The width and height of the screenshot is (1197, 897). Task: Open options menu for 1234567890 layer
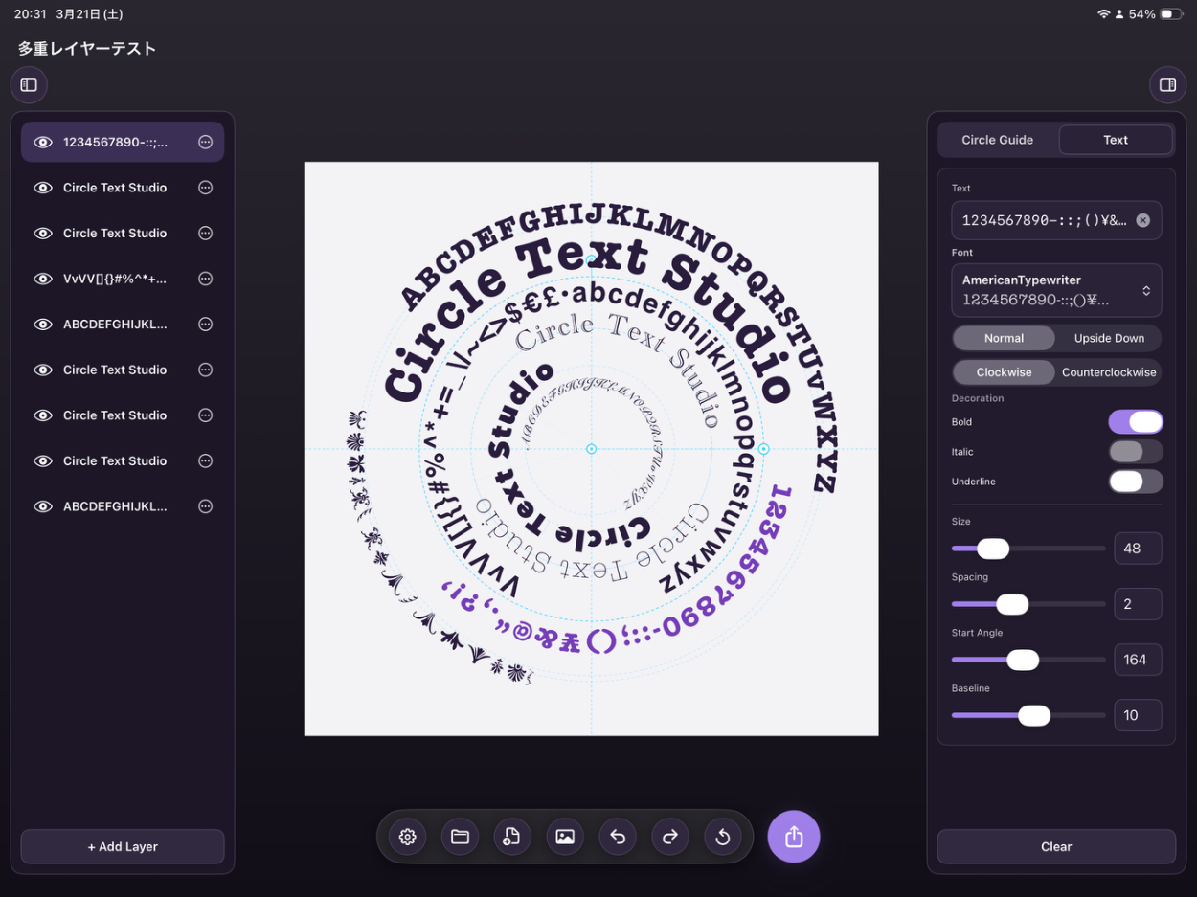tap(205, 142)
